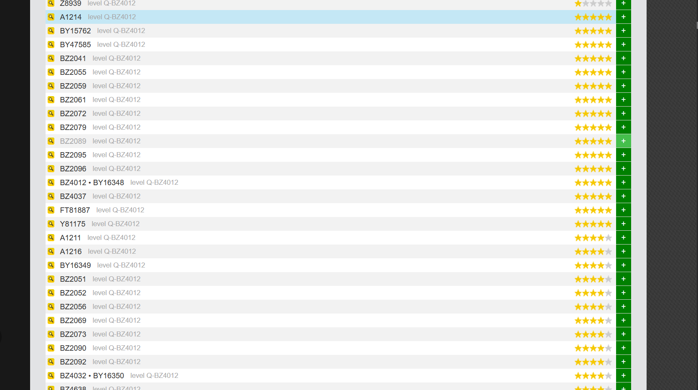Click the star rating for BZ2059
Viewport: 698px width, 390px height.
click(593, 86)
